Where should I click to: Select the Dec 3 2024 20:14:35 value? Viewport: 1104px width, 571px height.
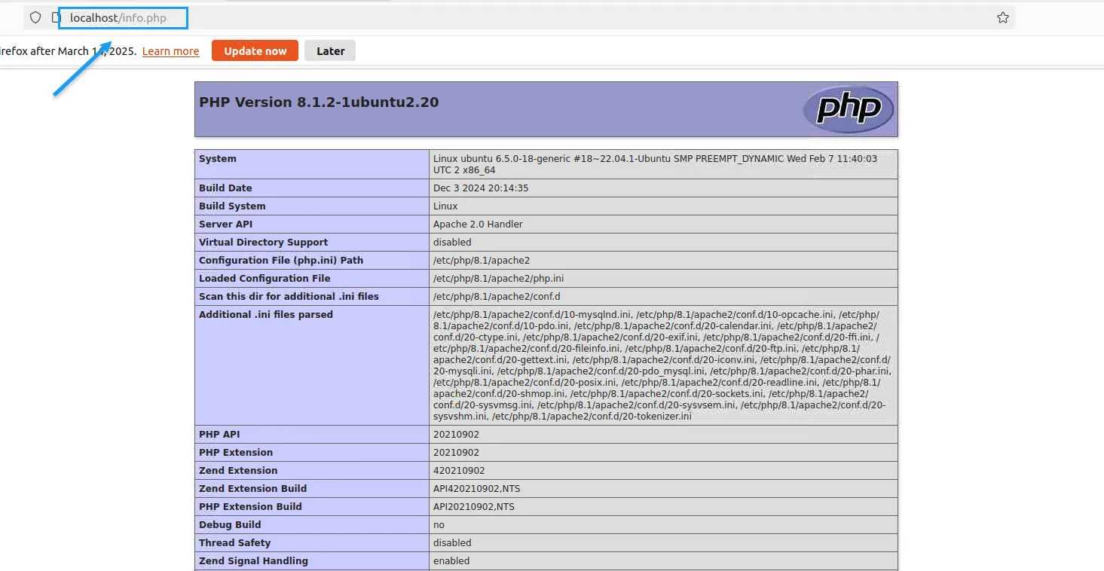[x=481, y=188]
